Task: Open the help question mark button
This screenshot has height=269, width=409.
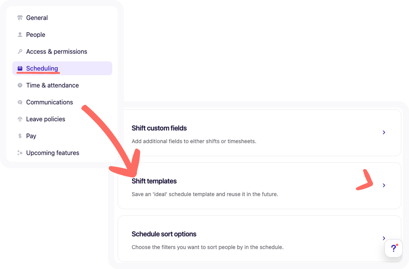Action: (x=393, y=248)
